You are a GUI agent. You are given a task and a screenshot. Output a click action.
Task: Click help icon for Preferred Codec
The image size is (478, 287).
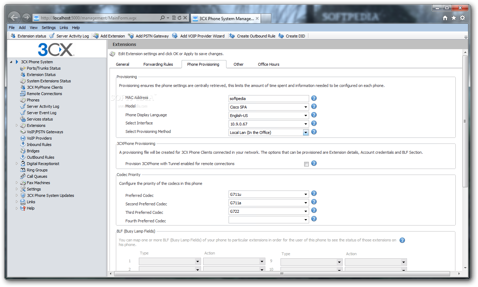pos(314,193)
